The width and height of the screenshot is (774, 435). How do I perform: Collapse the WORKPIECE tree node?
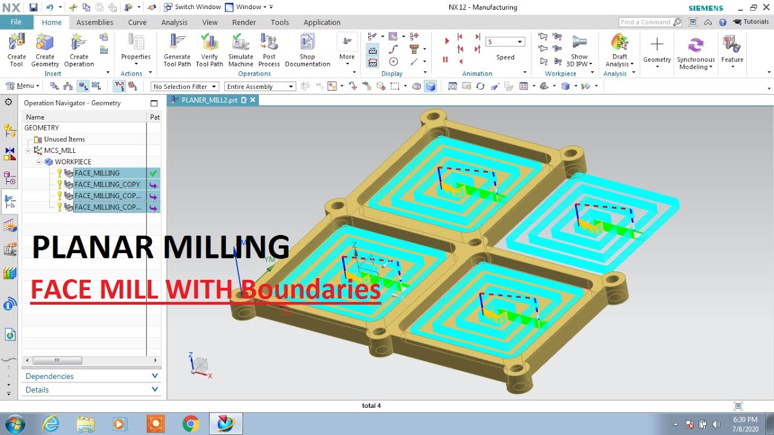pyautogui.click(x=39, y=162)
